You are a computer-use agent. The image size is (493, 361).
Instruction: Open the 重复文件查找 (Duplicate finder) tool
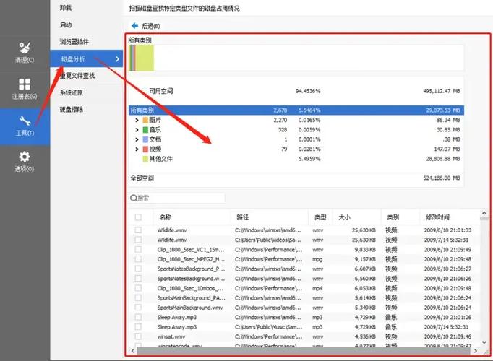pyautogui.click(x=77, y=76)
